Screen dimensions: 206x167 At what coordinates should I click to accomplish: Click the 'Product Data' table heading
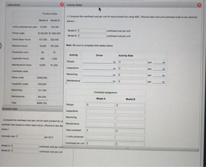tap(50, 14)
